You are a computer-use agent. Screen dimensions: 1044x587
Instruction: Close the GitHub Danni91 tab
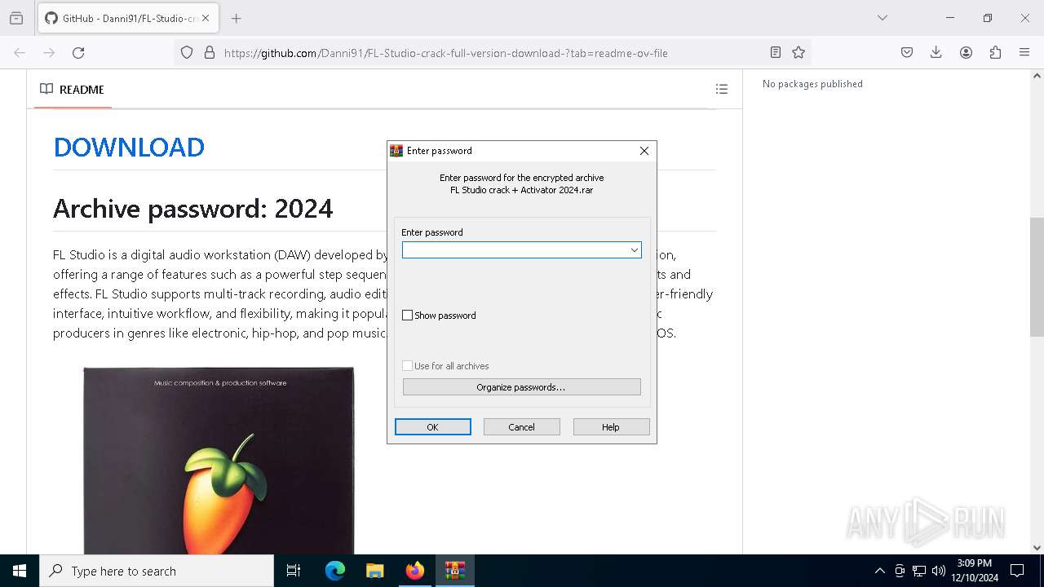point(206,18)
